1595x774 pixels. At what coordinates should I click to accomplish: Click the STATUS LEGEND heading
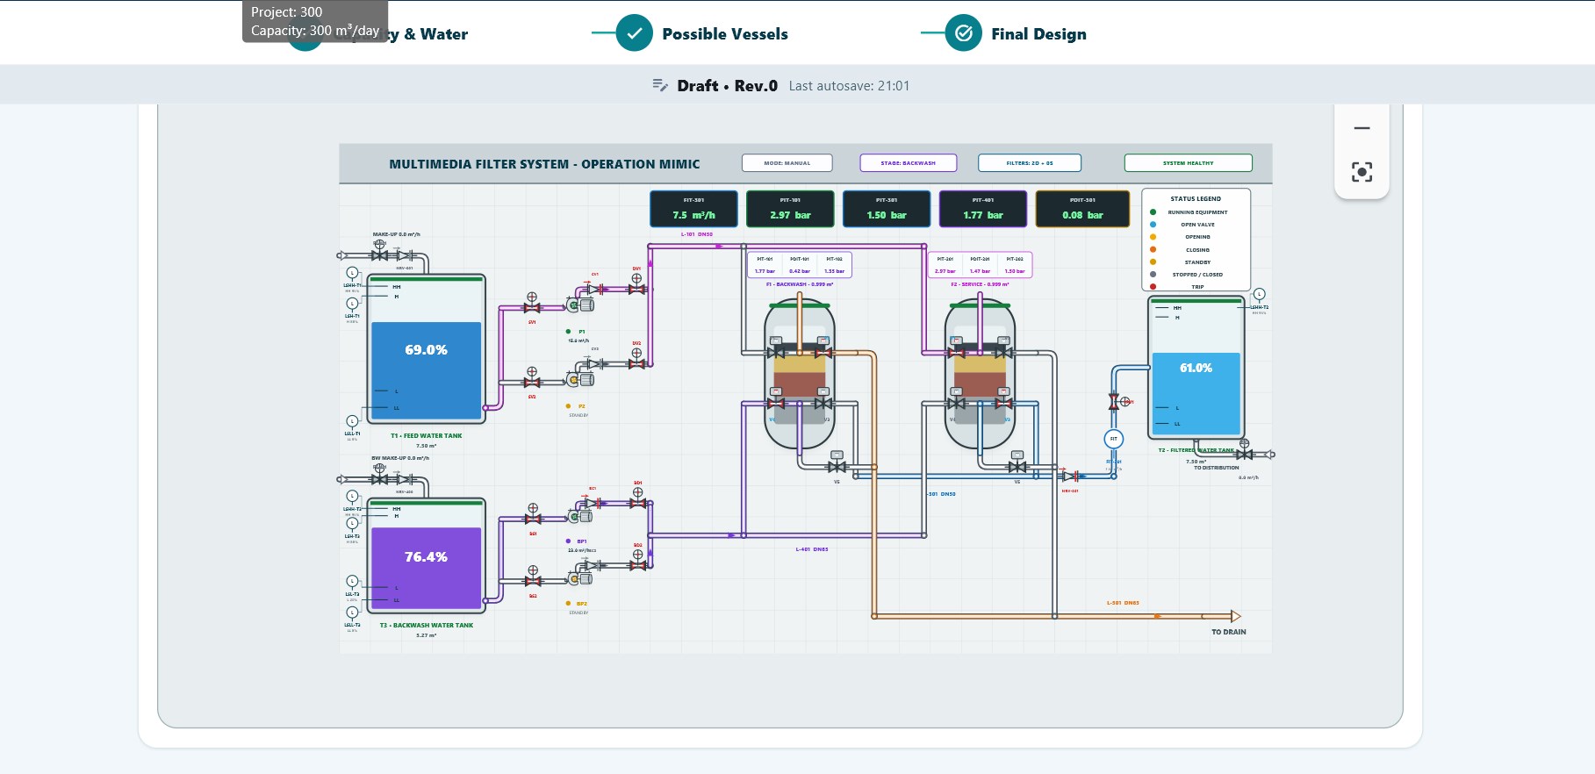(x=1196, y=199)
